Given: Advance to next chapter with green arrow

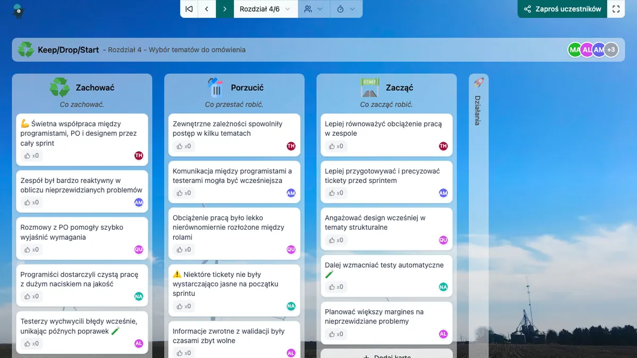Looking at the screenshot, I should (x=225, y=9).
